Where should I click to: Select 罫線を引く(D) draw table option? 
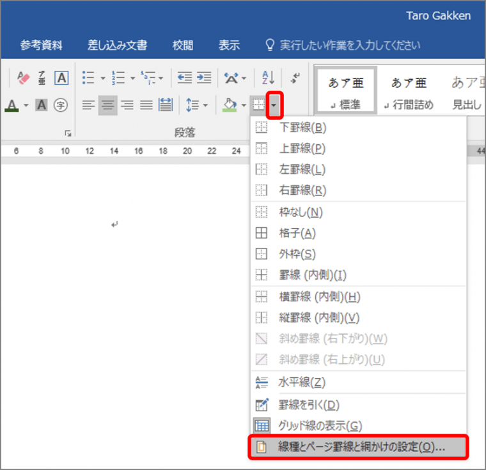pos(358,405)
